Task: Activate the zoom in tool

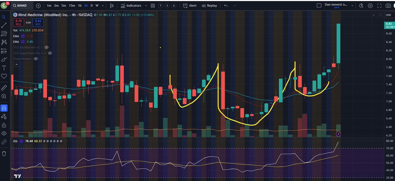Action: [x=4, y=96]
